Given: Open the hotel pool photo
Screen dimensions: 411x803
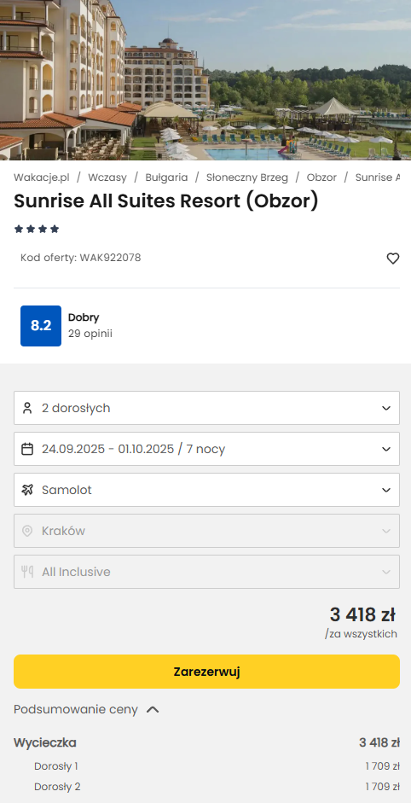Looking at the screenshot, I should click(x=205, y=80).
